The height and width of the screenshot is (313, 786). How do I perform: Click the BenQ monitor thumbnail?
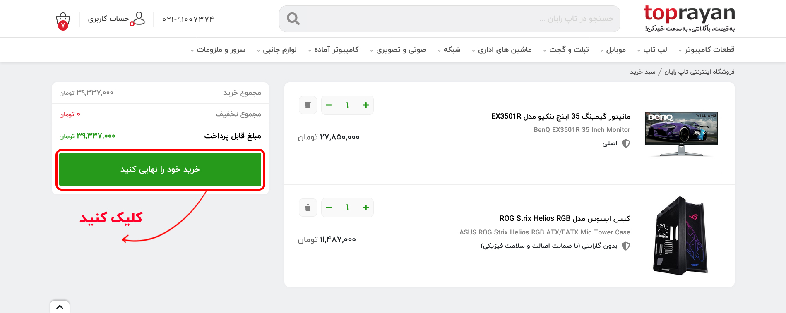point(681,134)
